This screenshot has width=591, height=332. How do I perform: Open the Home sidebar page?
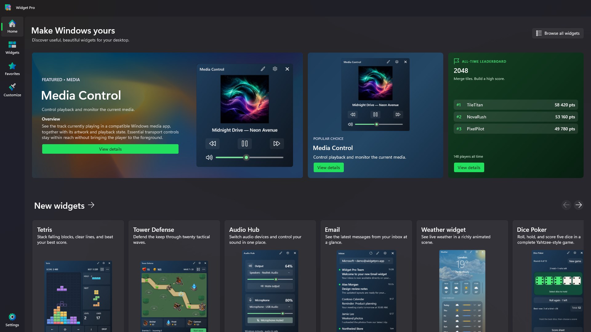tap(12, 27)
